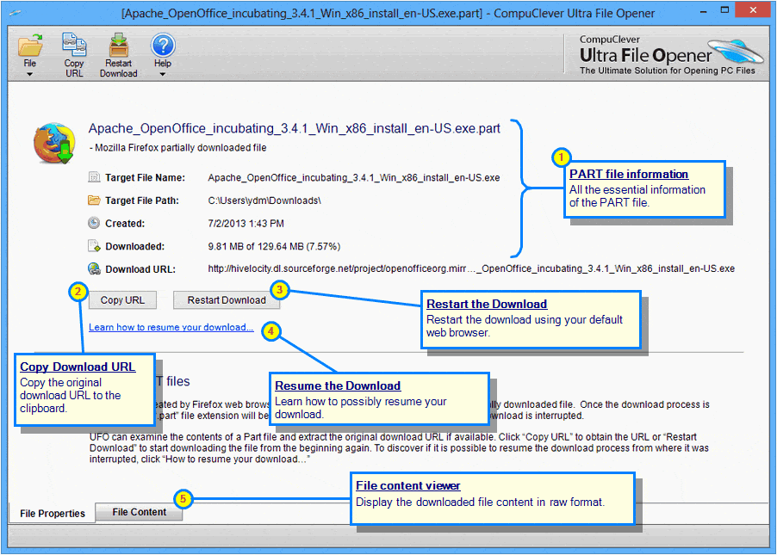Click the clock icon beside Created
Screen dimensions: 777x555
(x=93, y=223)
